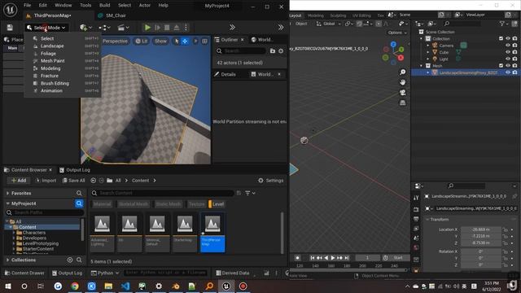This screenshot has height=293, width=521.
Task: Uncheck the Collection exclude checkbox in Blender
Action: [501, 38]
